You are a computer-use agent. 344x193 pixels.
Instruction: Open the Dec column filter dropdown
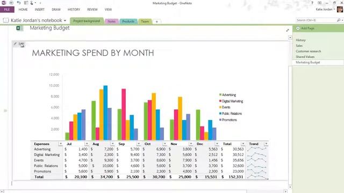217,144
